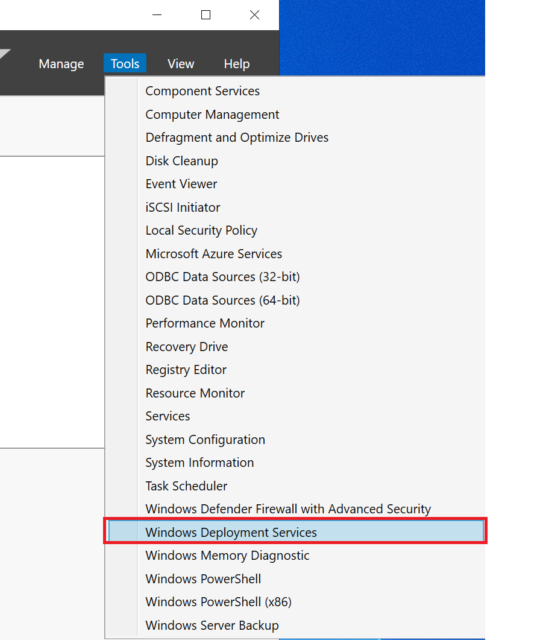Image resolution: width=543 pixels, height=640 pixels.
Task: Open ODBC Data Sources (32-bit)
Action: point(222,277)
